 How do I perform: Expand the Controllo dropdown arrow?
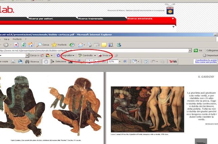pyautogui.click(x=95, y=56)
